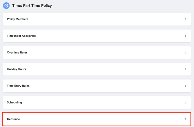The height and width of the screenshot is (127, 194).
Task: Expand Overtime Rules using the right chevron
Action: [x=185, y=53]
